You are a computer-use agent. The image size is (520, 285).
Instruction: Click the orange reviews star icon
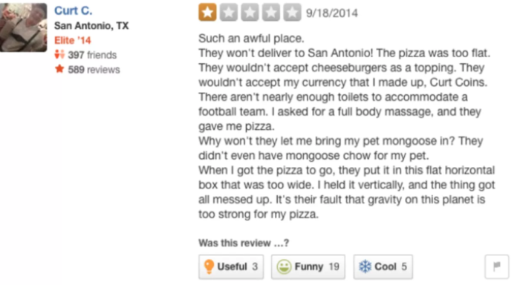[59, 69]
